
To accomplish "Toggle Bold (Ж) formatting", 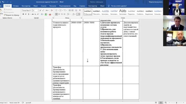I will pos(23,14).
